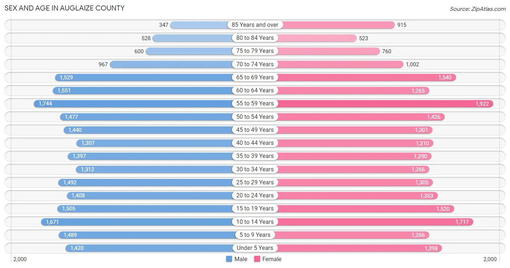Select the 30 to 34 Years label
This screenshot has height=268, width=510.
coord(255,169)
